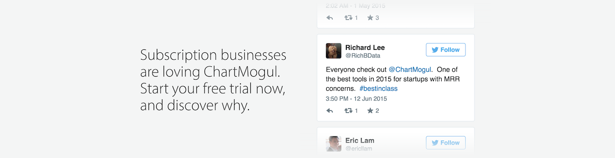Follow Richard Lee on Twitter
The height and width of the screenshot is (158, 615).
pos(445,50)
